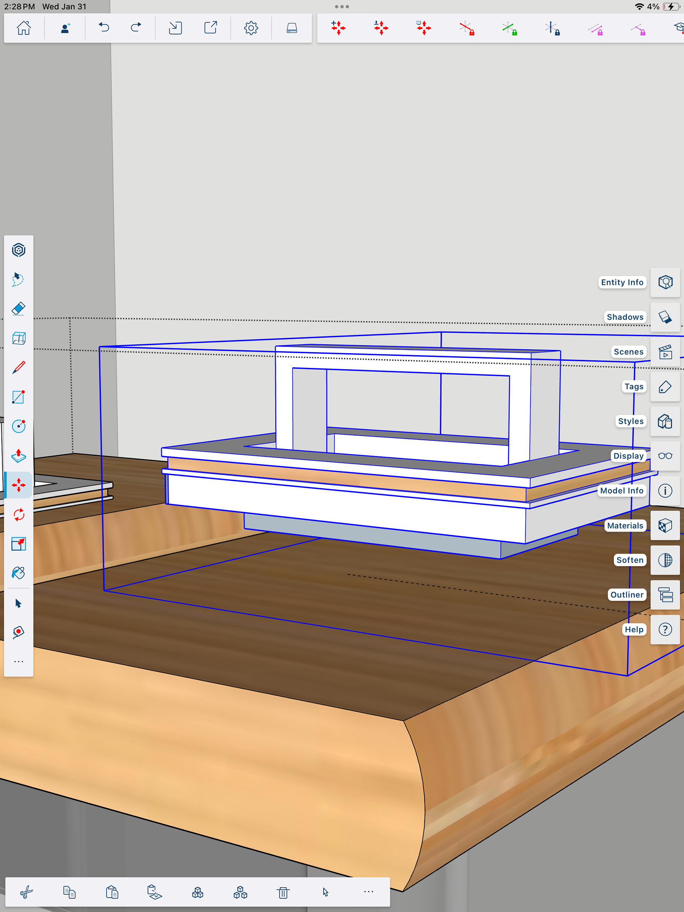Open the Outliner panel icon
Screen dimensions: 684x912
pos(665,595)
